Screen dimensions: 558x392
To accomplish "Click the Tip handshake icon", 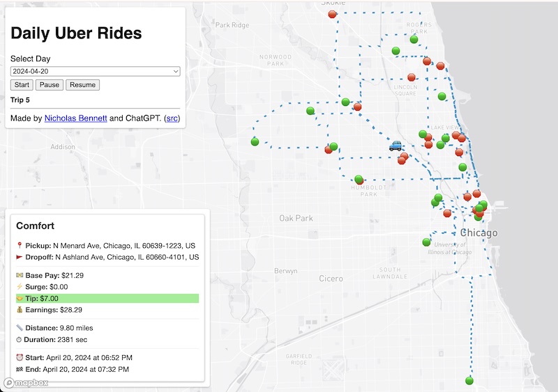I will coord(20,298).
